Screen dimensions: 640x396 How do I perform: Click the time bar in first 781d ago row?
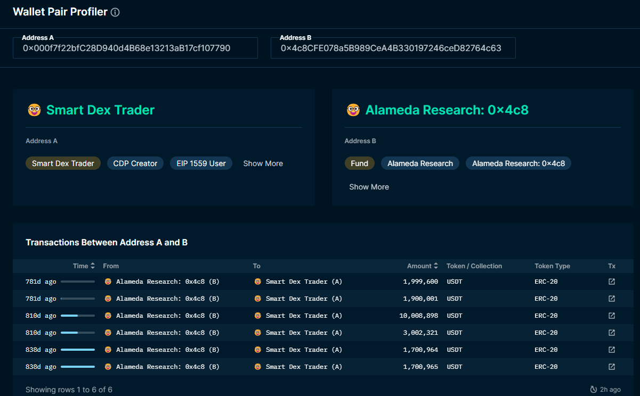pyautogui.click(x=78, y=282)
